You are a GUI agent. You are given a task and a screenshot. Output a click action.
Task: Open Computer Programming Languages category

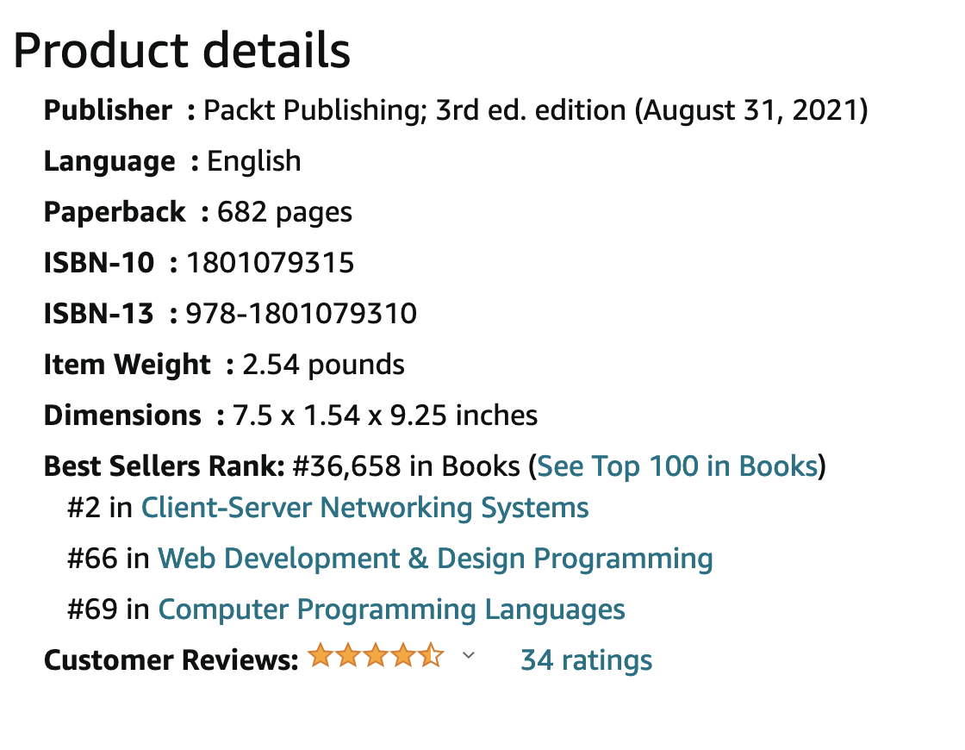pyautogui.click(x=391, y=609)
